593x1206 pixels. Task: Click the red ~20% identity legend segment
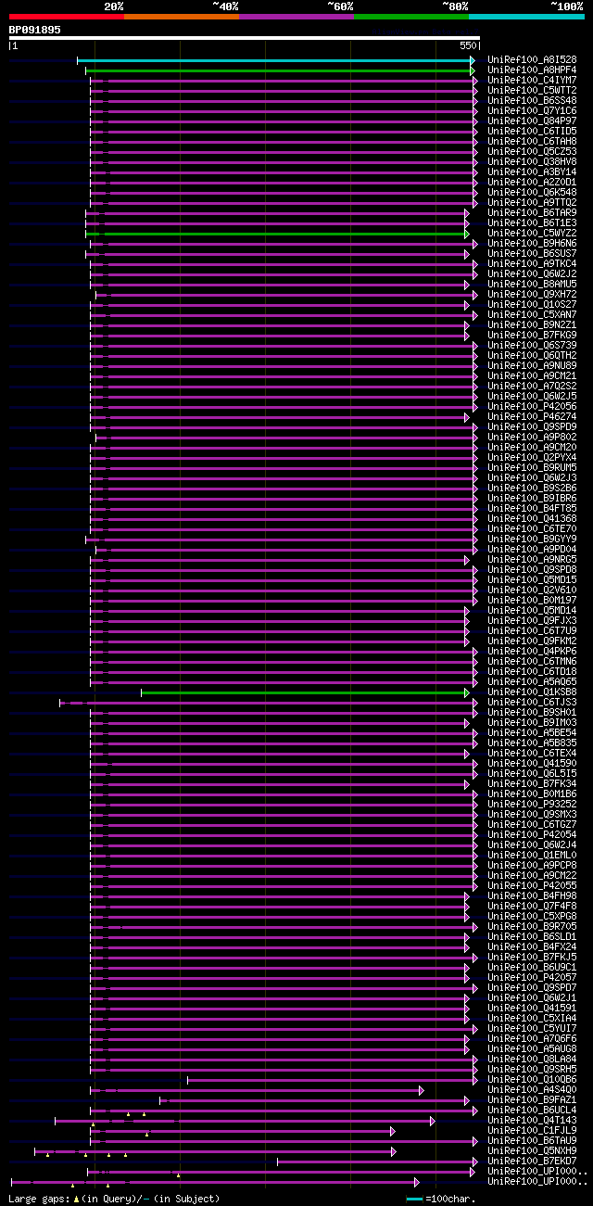point(67,17)
